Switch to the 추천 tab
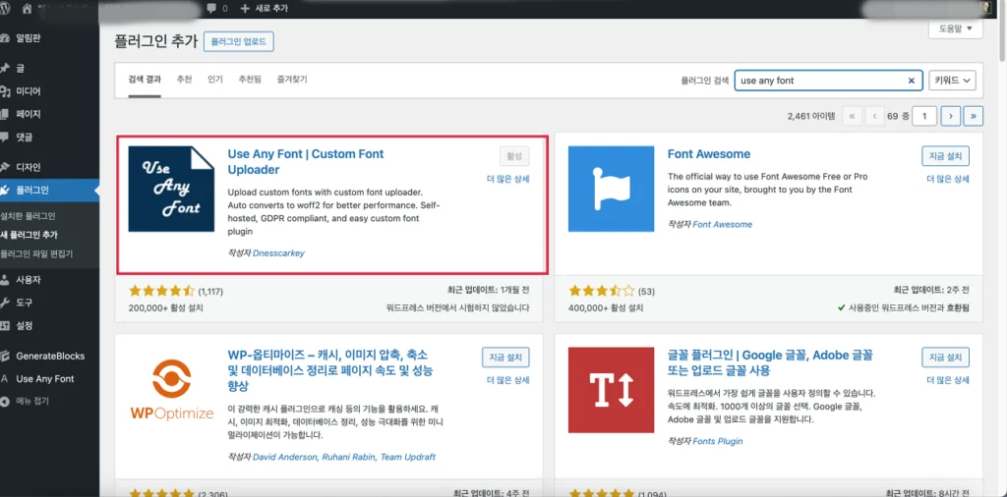Screen dimensions: 1007x497 (184, 80)
